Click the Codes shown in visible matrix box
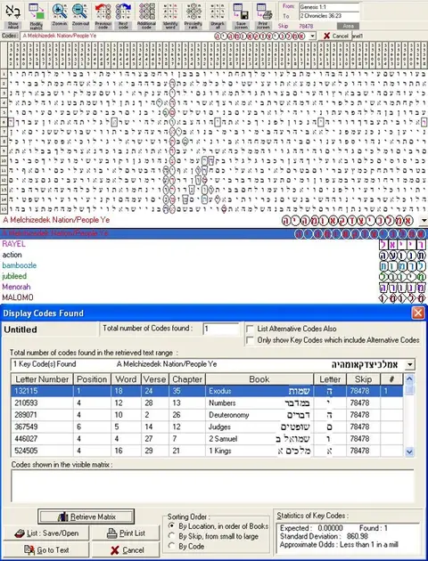428x561 pixels. 212,486
